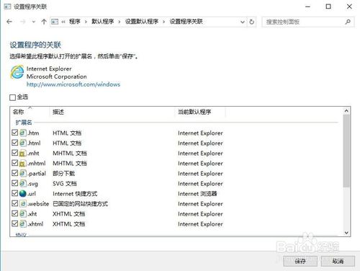Uncheck the .mht extension checkbox
This screenshot has width=360, height=271.
14,153
